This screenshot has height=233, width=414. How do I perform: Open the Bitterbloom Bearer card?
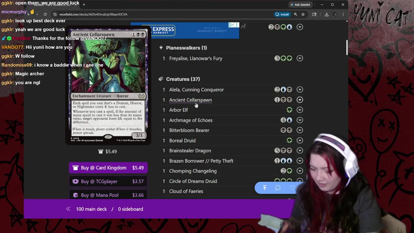coord(189,130)
